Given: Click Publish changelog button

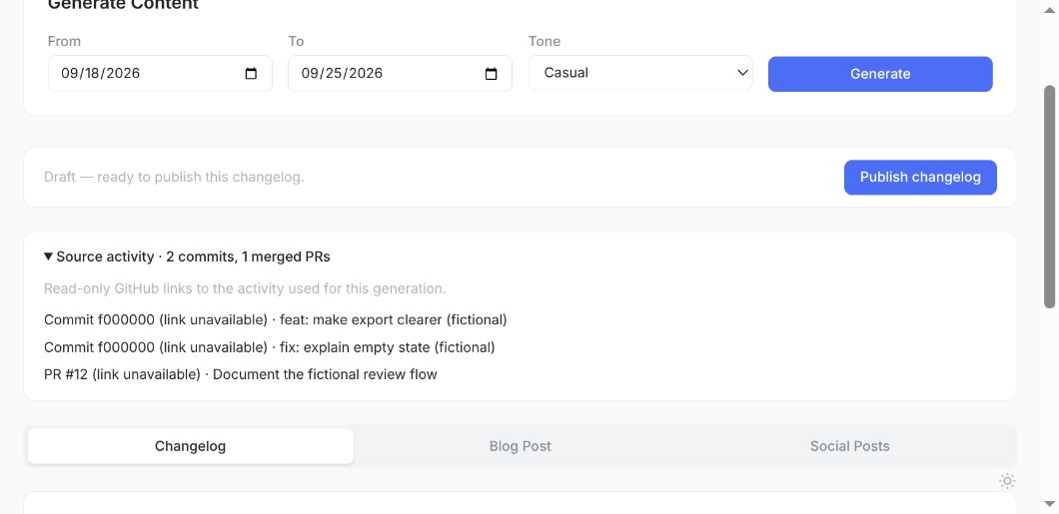Looking at the screenshot, I should point(920,178).
